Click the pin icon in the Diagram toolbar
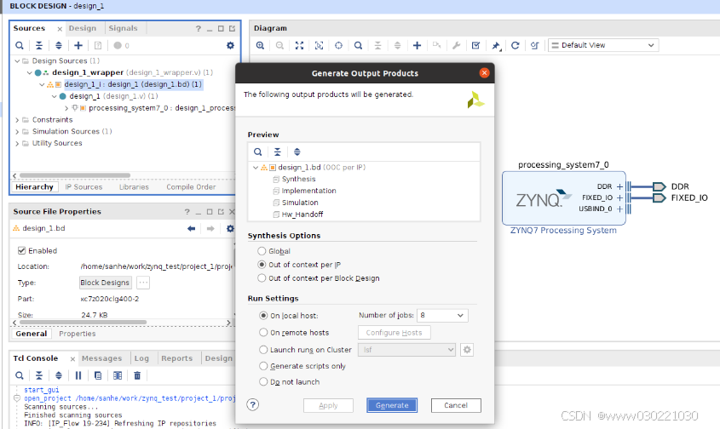The height and width of the screenshot is (429, 720). pyautogui.click(x=496, y=45)
